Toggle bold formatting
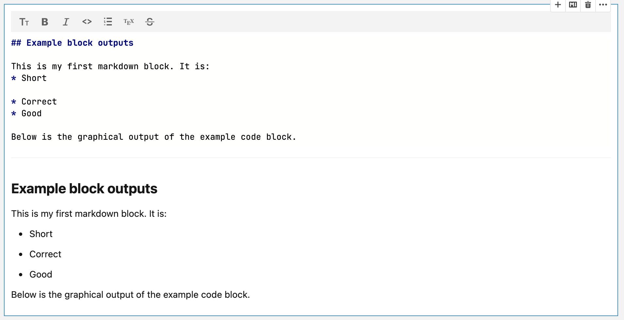This screenshot has height=320, width=624. [x=44, y=22]
